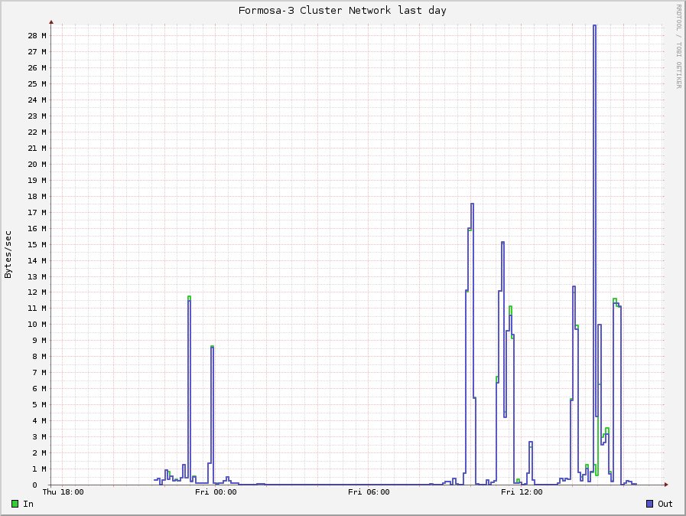Click the 'Fri 12:00' time label
The height and width of the screenshot is (516, 686).
point(522,492)
